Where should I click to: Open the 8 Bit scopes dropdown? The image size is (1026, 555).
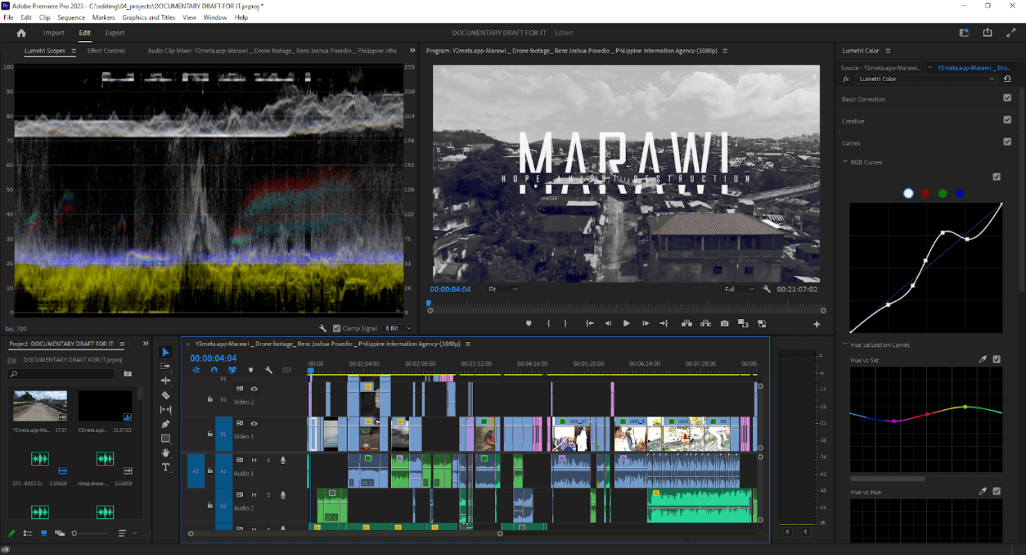click(399, 328)
